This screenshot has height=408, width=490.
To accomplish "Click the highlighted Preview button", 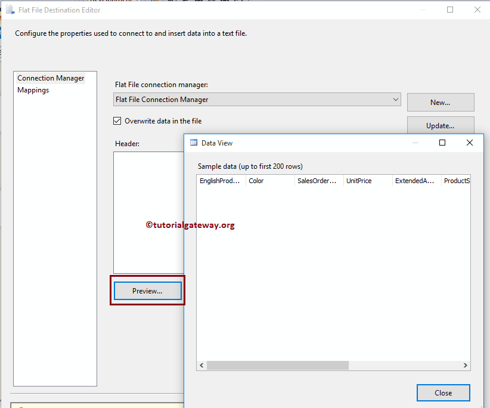I will (147, 290).
